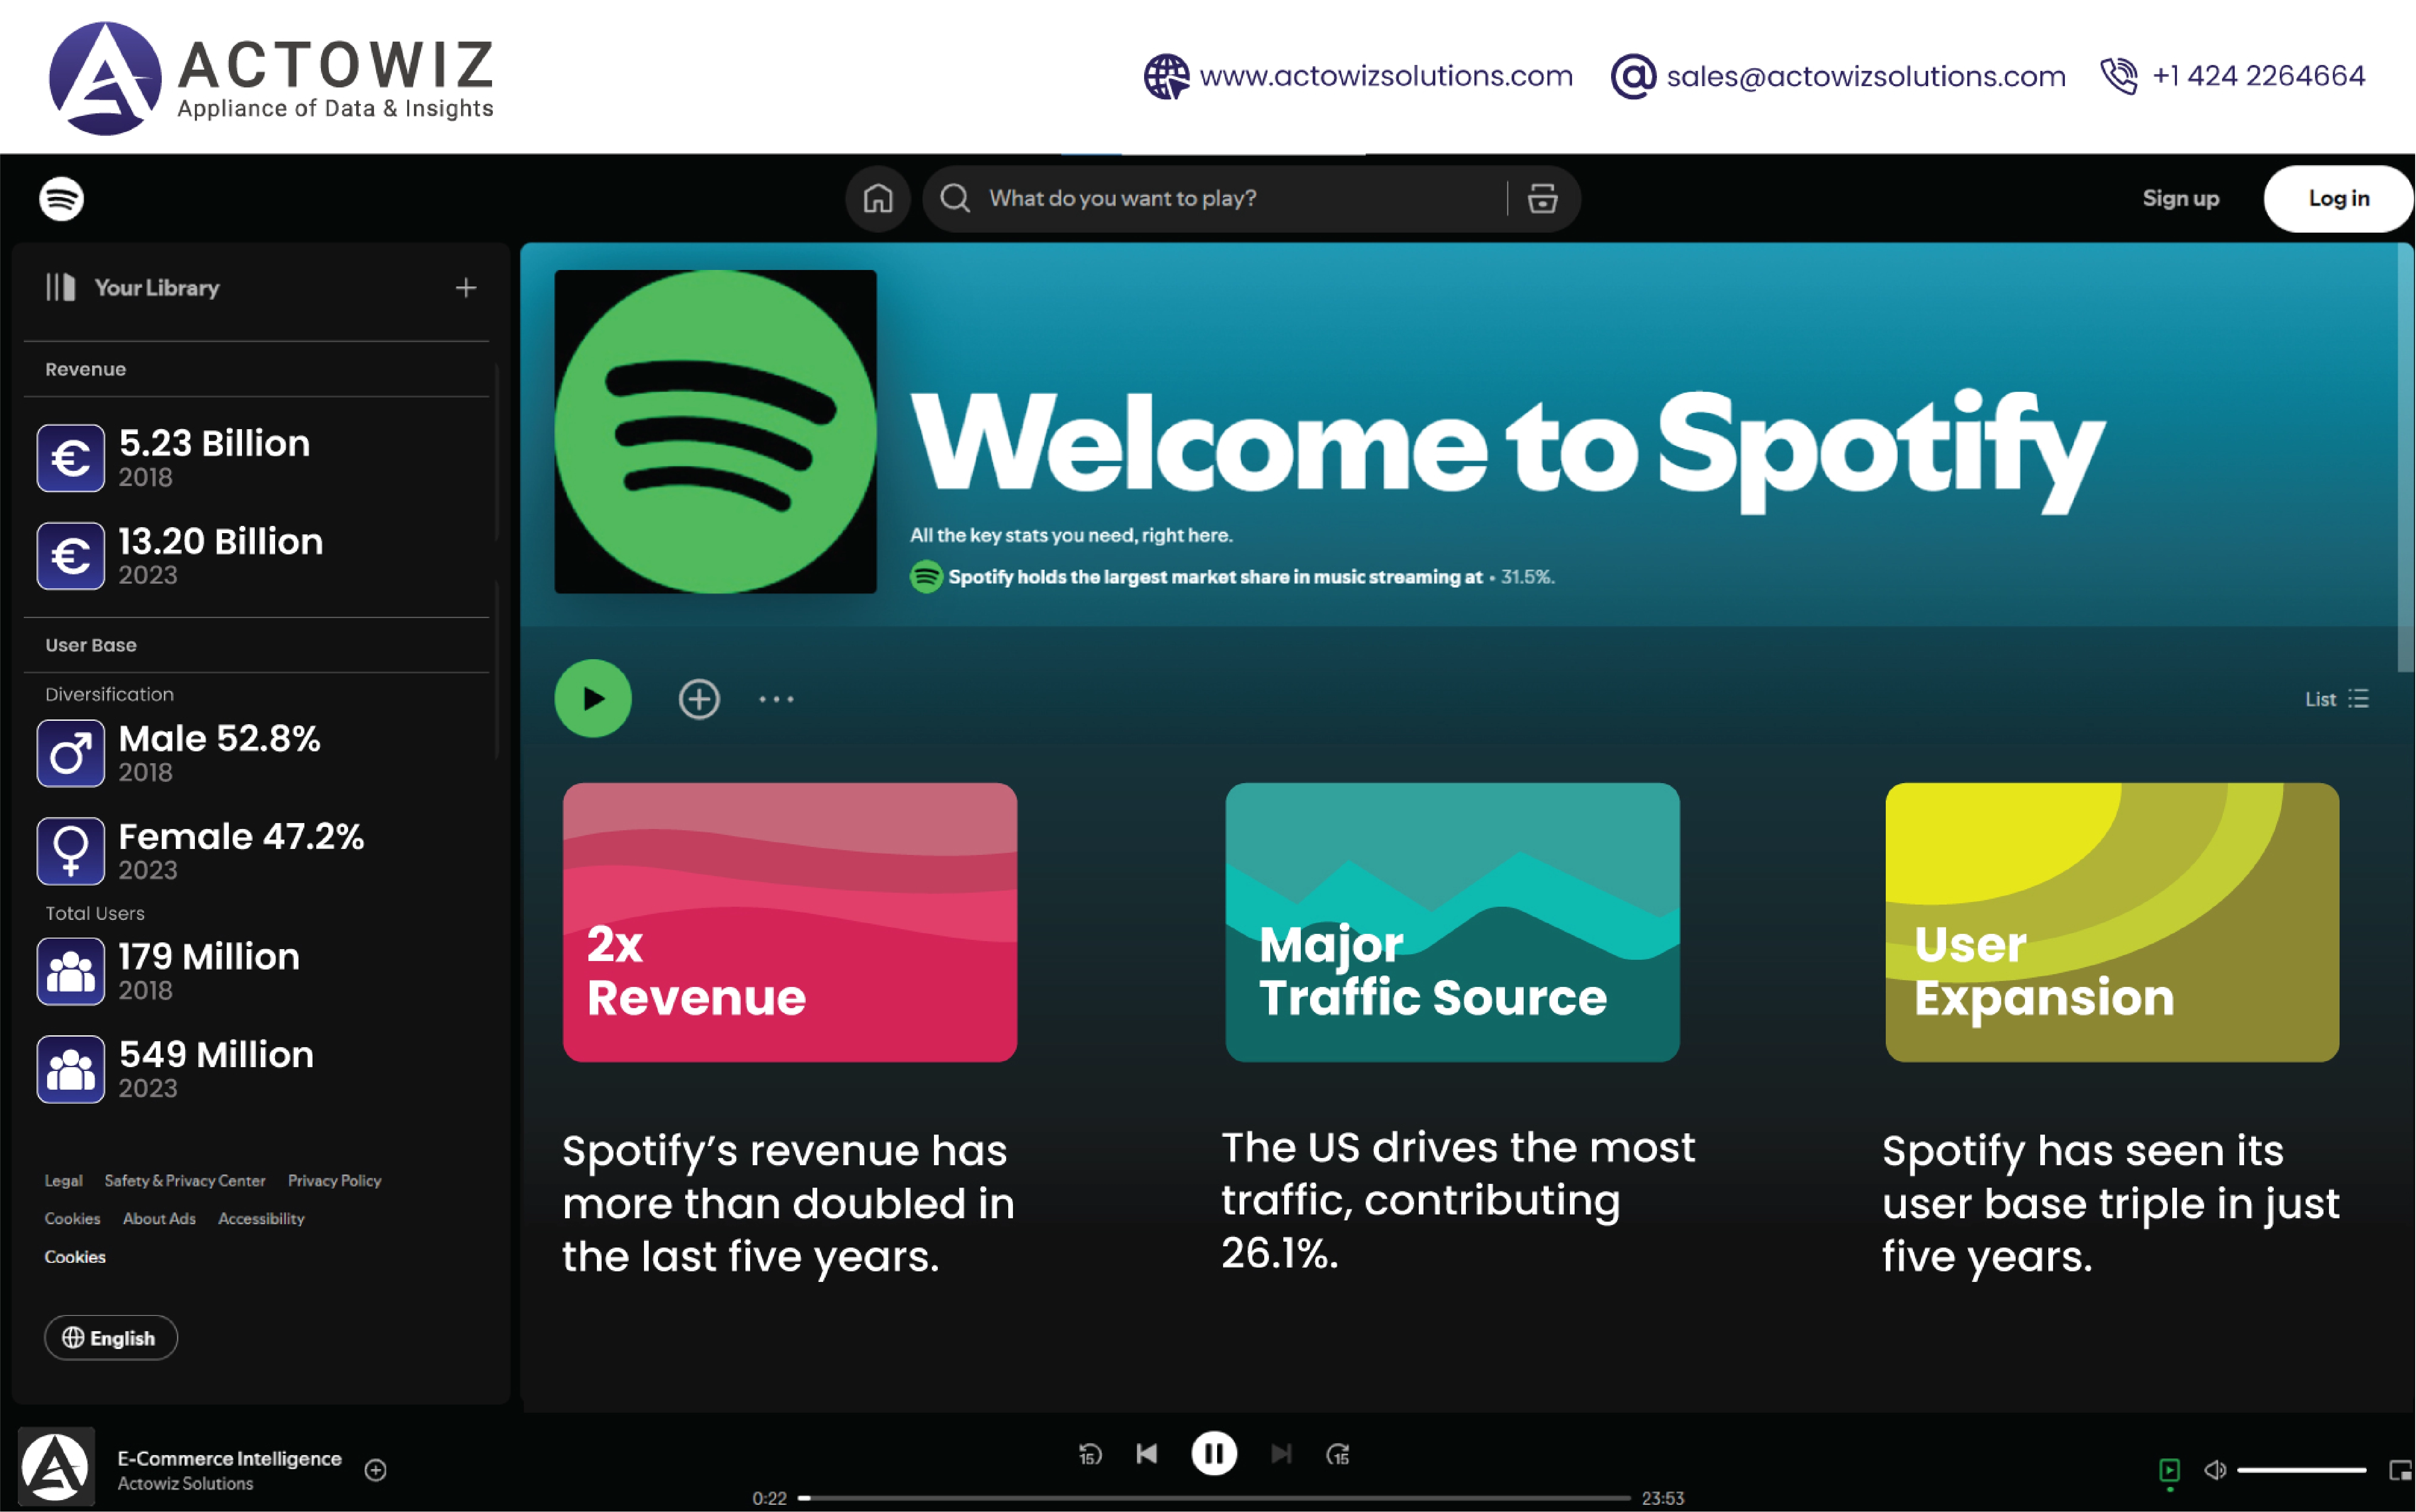This screenshot has height=1512, width=2416.
Task: Click the @ email icon in header
Action: (x=1633, y=76)
